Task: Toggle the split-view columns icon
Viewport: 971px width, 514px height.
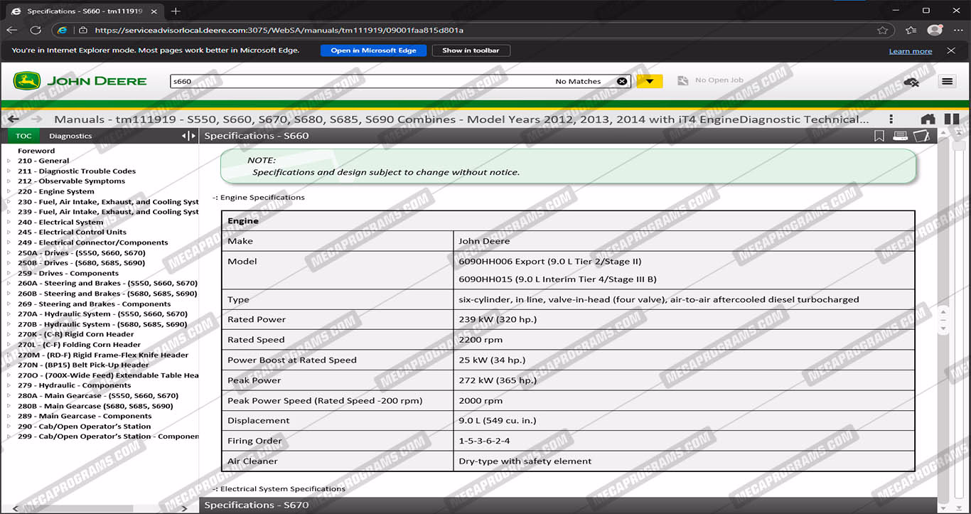Action: tap(951, 119)
